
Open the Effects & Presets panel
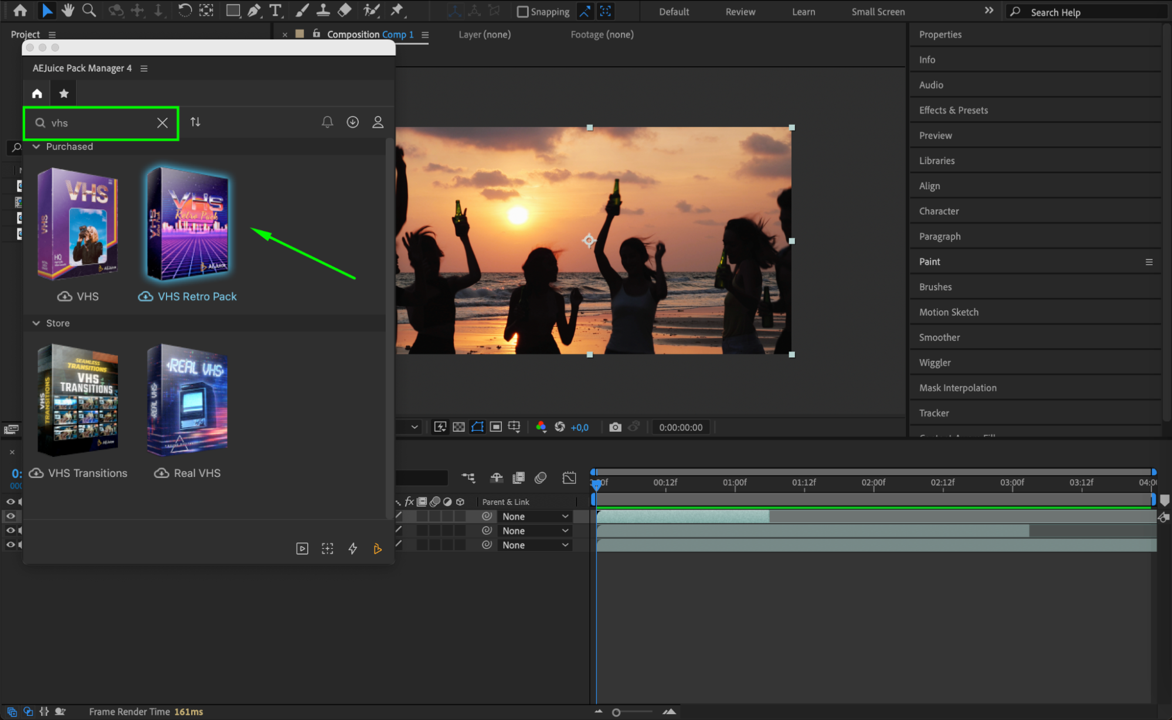[953, 110]
